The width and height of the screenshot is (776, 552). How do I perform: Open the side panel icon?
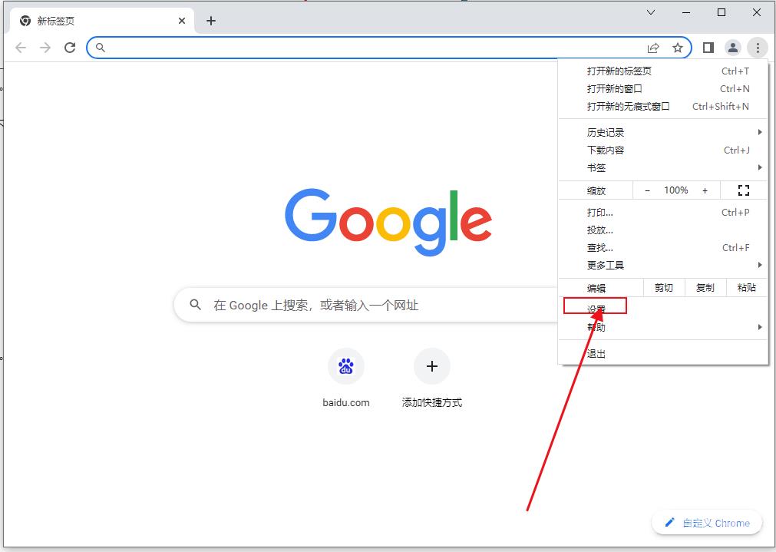[708, 47]
